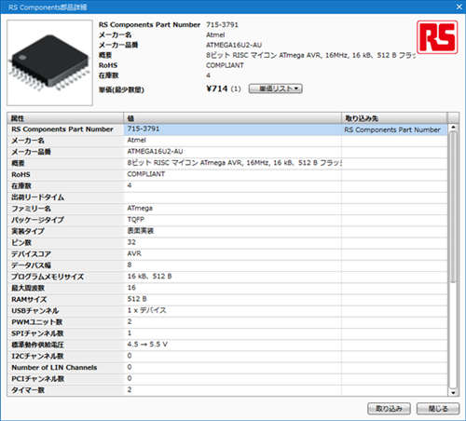Click the 閉じる close button
The height and width of the screenshot is (421, 466).
438,409
